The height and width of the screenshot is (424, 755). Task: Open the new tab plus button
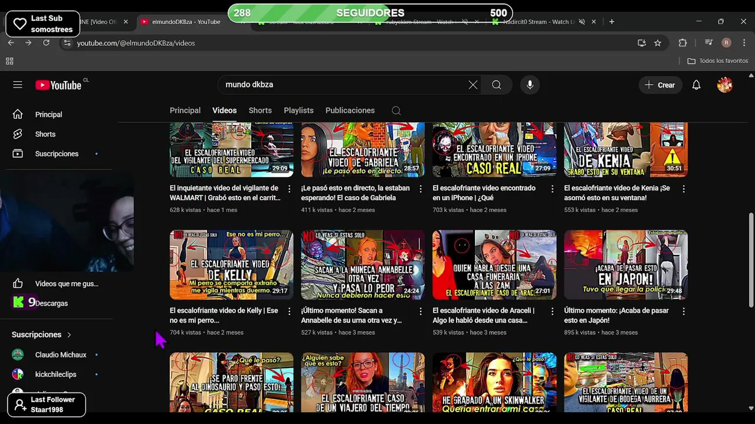612,22
